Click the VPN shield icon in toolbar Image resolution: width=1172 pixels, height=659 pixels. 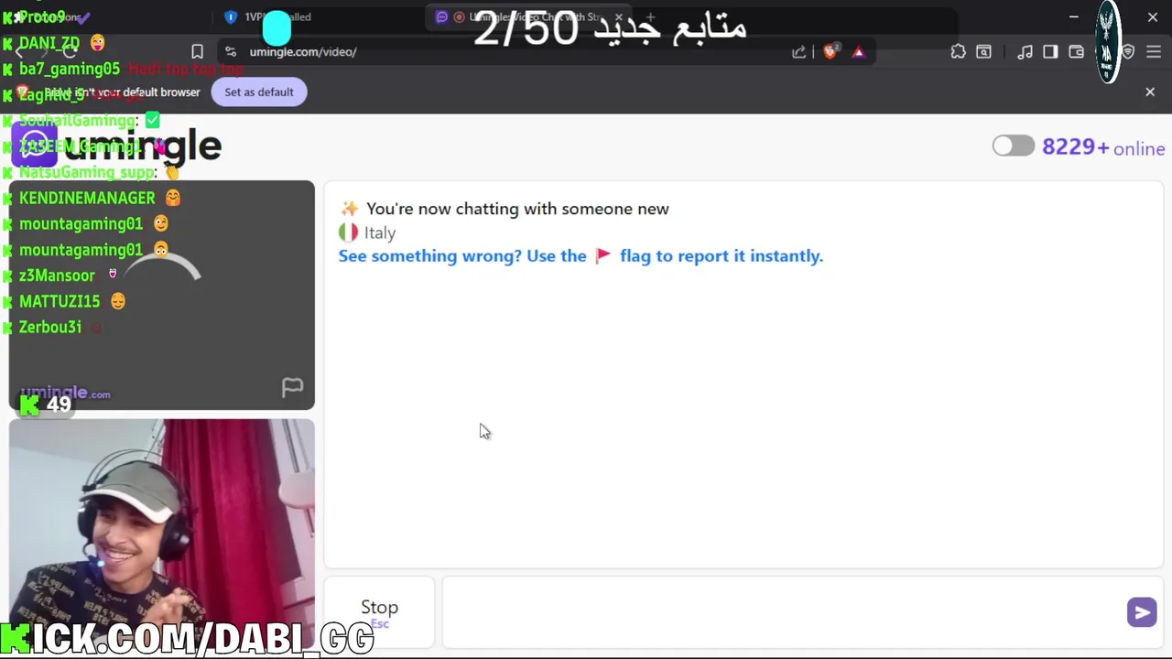[1128, 52]
